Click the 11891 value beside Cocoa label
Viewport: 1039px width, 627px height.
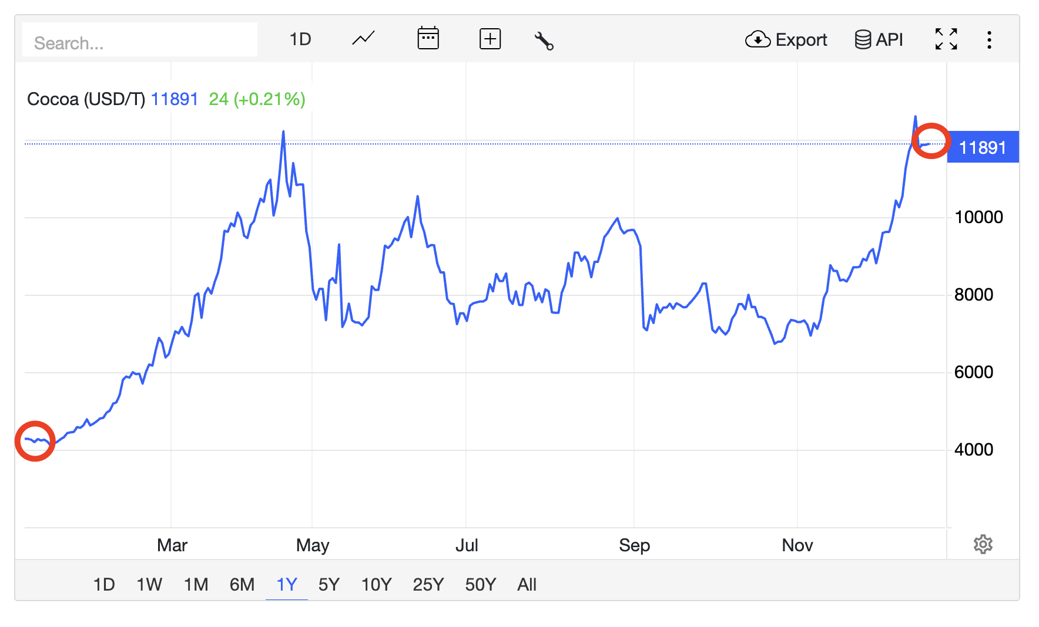click(175, 99)
